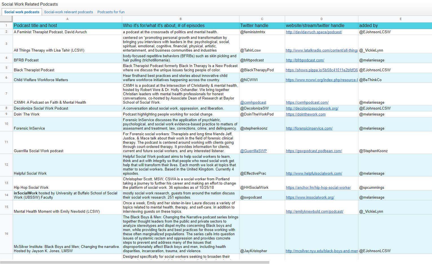Select the Social work podcasts tab
432x264 pixels.
22,12
